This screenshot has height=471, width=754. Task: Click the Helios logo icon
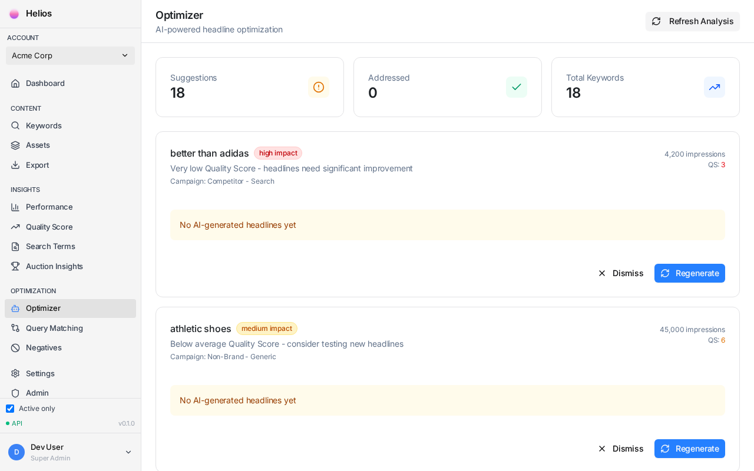tap(14, 14)
